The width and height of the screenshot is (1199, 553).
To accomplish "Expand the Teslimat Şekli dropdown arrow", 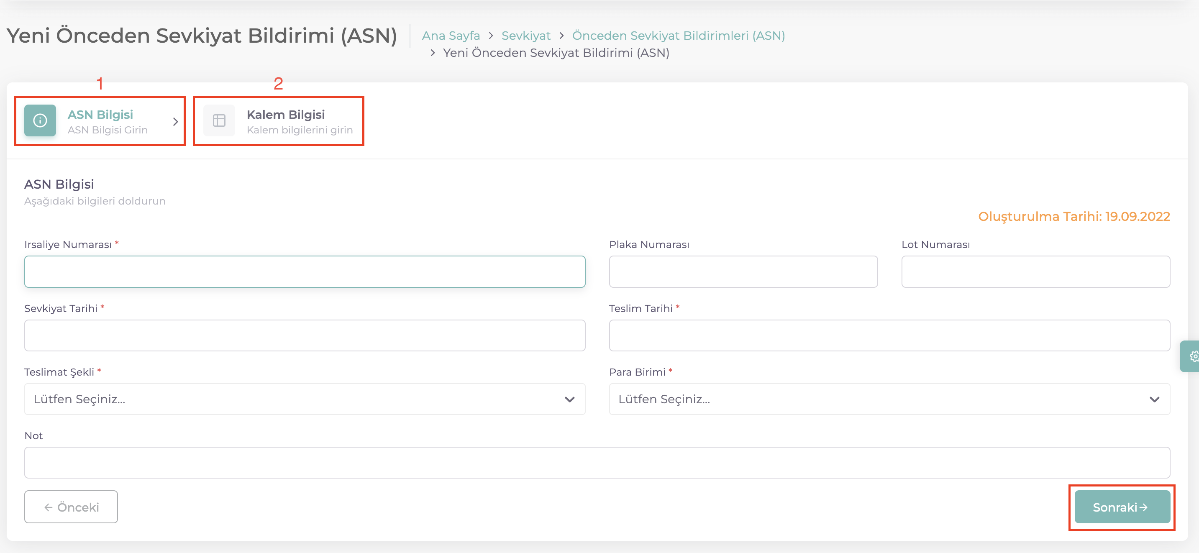I will coord(569,399).
